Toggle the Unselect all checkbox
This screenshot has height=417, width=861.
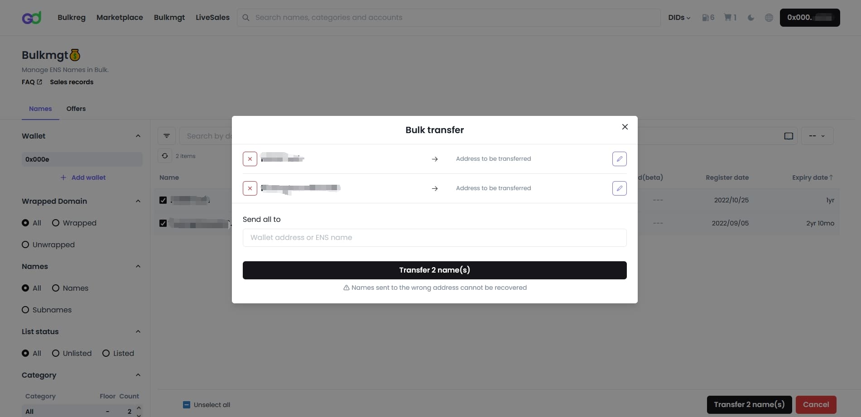click(187, 405)
